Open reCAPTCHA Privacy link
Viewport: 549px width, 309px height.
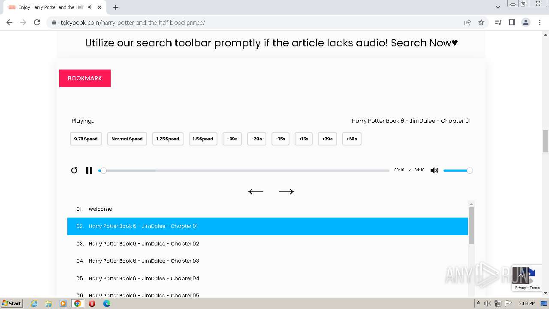point(521,288)
